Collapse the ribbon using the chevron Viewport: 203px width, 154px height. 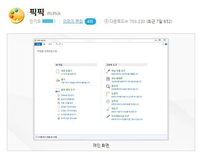163,44
